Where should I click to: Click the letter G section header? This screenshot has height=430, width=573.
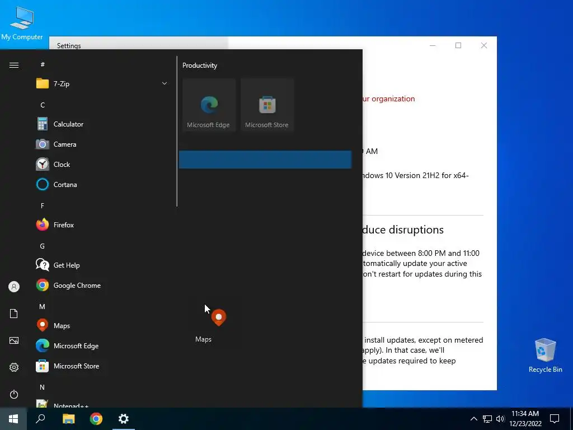43,246
